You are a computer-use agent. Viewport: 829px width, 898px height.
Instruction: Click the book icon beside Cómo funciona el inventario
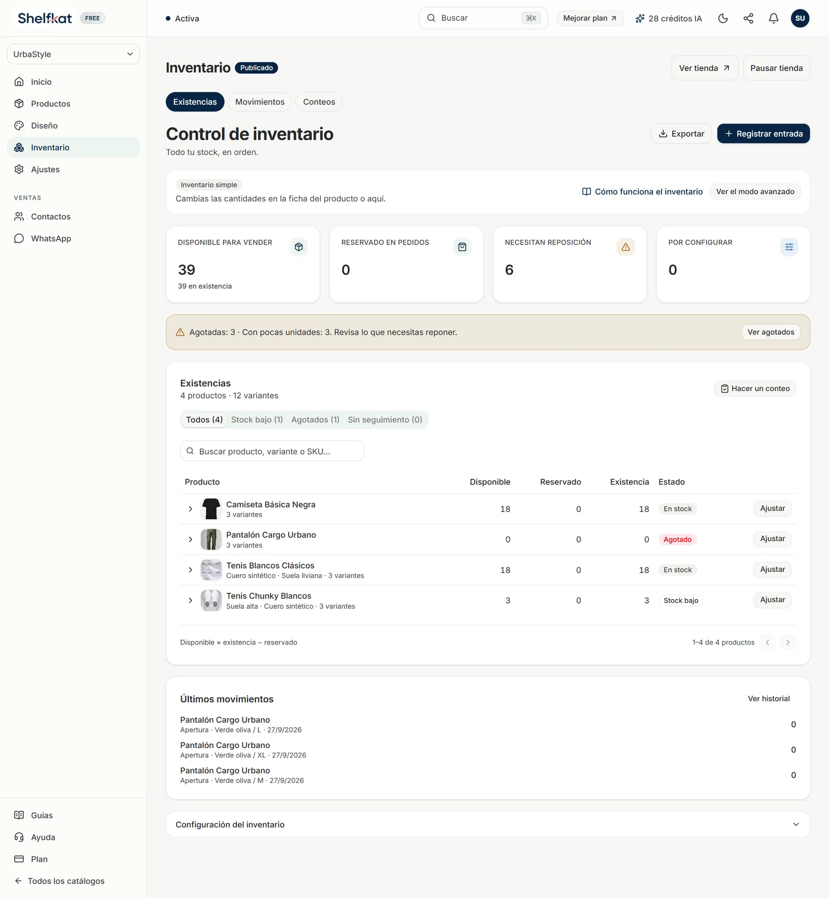pos(587,192)
